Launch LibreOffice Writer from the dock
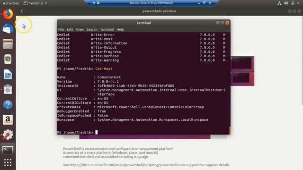 coord(8,74)
